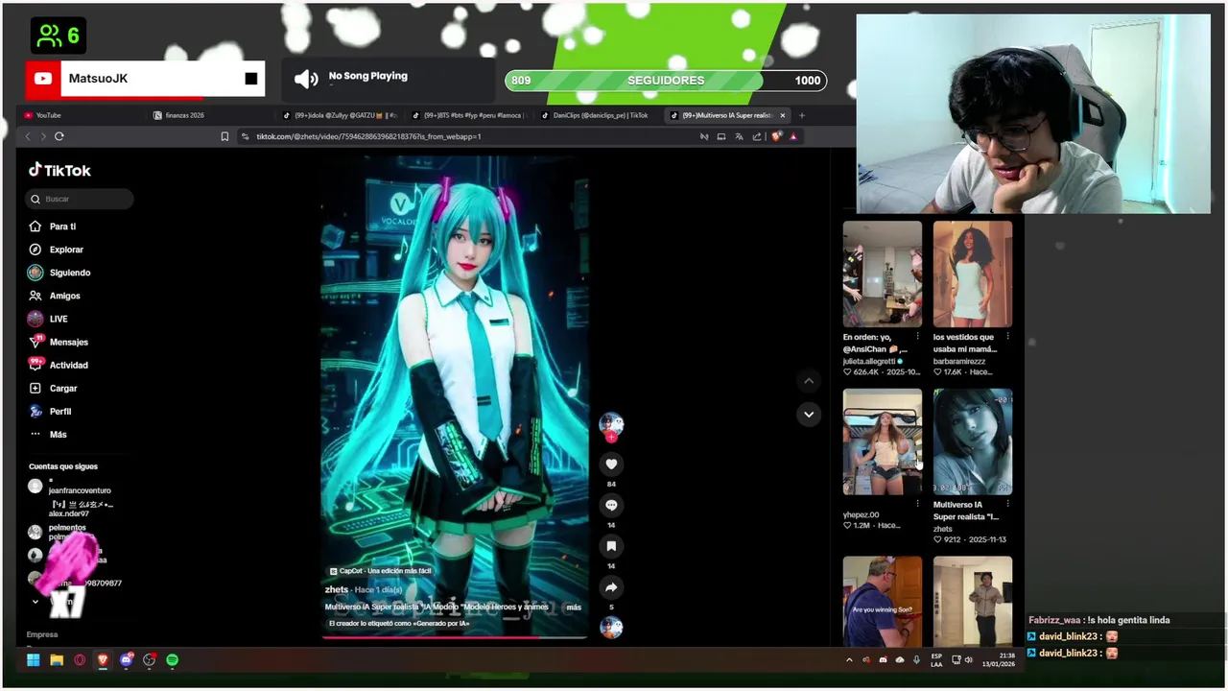Click the TikTok Buscar search field

coord(80,199)
